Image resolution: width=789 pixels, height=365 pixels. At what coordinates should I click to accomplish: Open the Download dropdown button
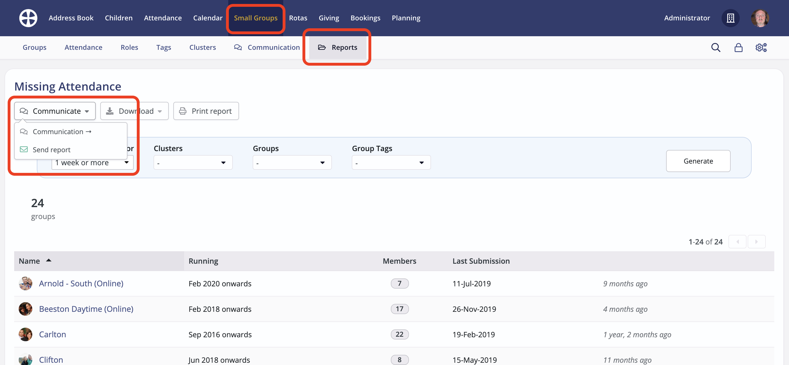click(x=134, y=111)
